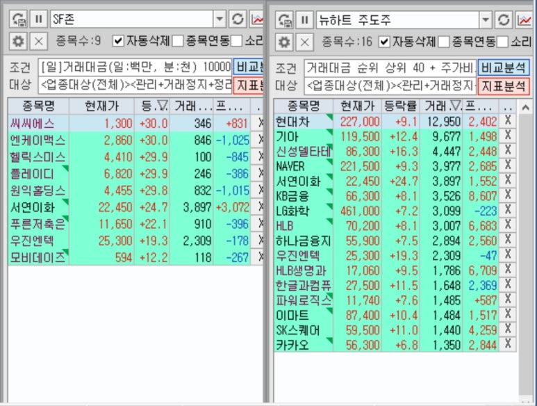Remove LG화학 row with its X

click(508, 210)
